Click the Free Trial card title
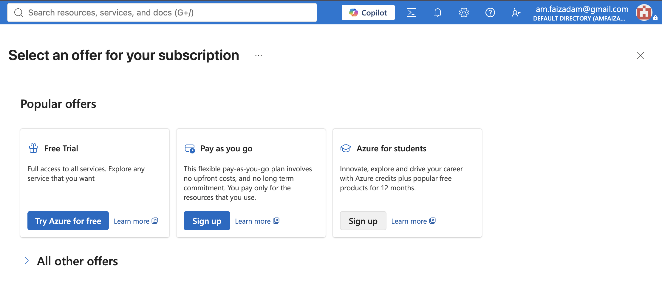This screenshot has width=662, height=295. (61, 148)
